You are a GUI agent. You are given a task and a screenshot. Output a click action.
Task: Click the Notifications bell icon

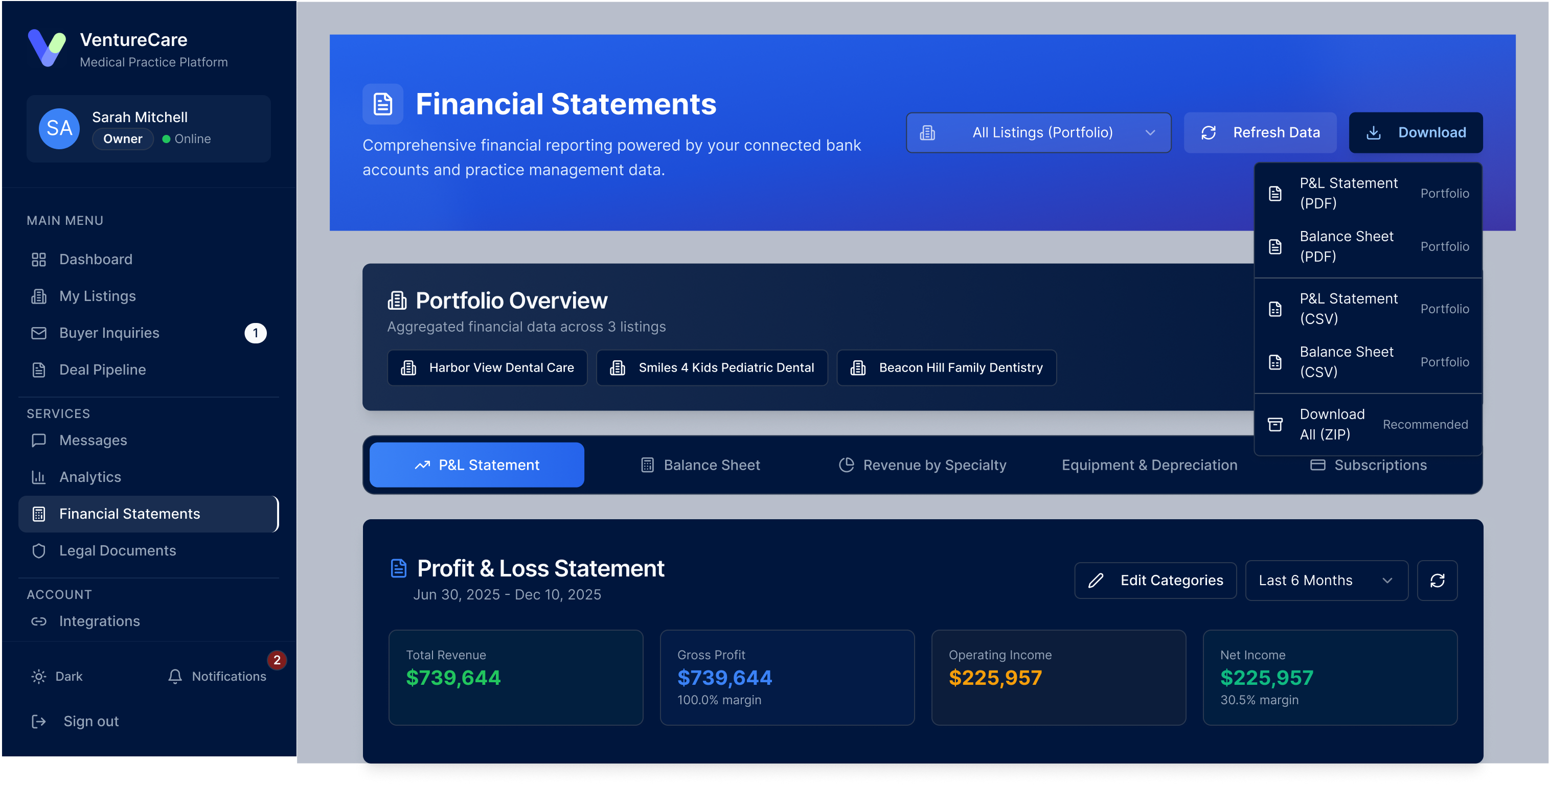coord(175,676)
